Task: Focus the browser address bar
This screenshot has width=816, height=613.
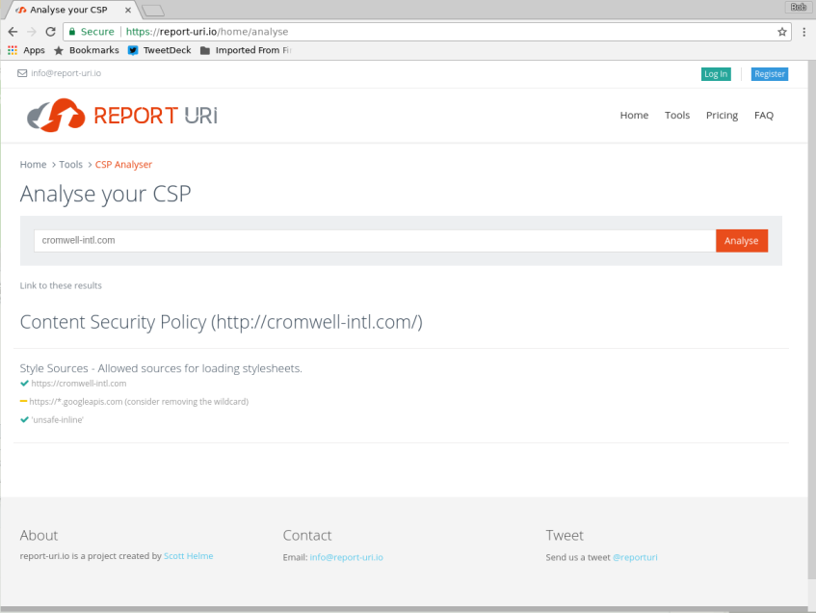Action: (427, 32)
